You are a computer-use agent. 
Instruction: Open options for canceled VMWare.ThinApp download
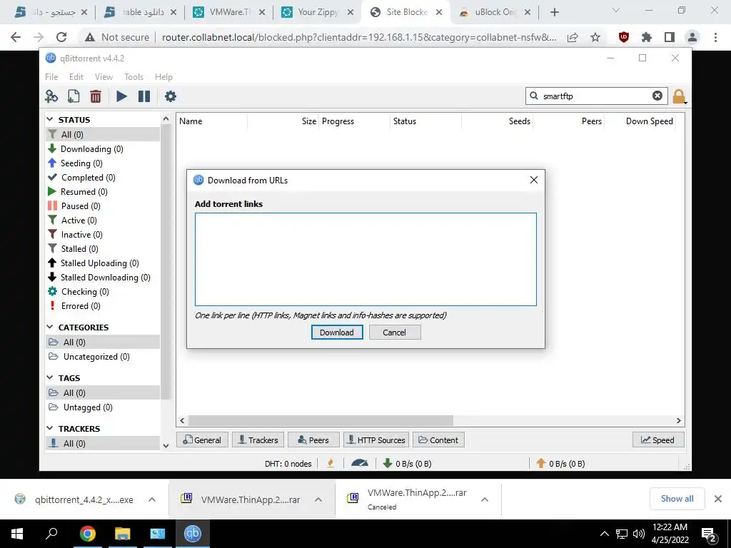point(485,499)
